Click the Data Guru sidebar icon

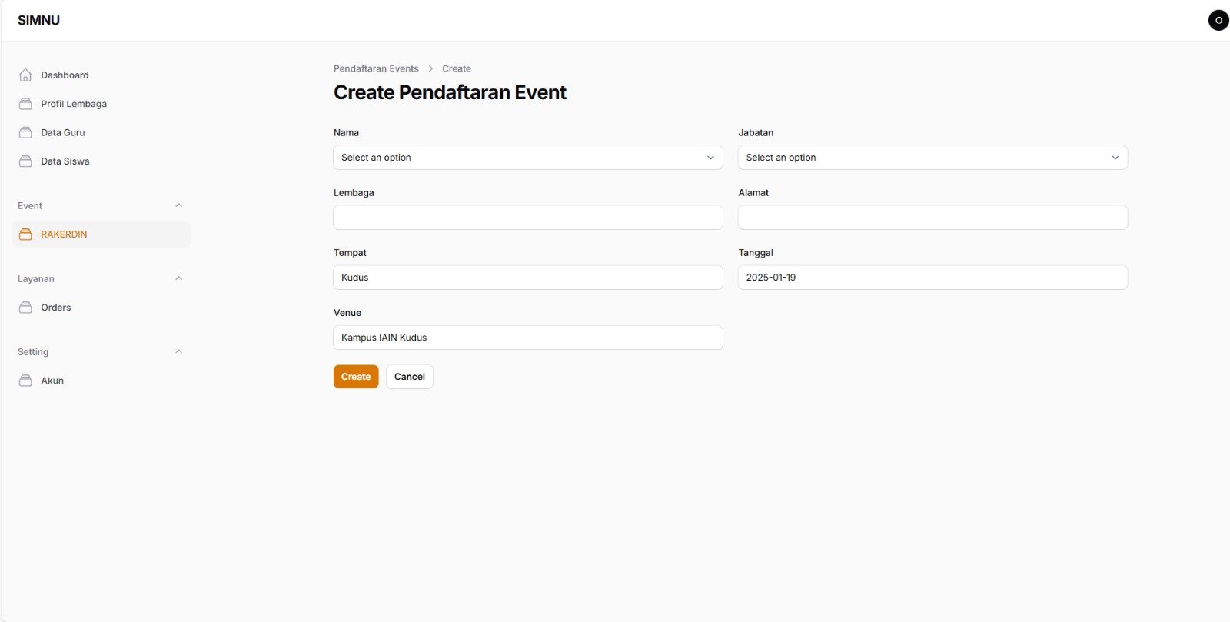point(25,132)
